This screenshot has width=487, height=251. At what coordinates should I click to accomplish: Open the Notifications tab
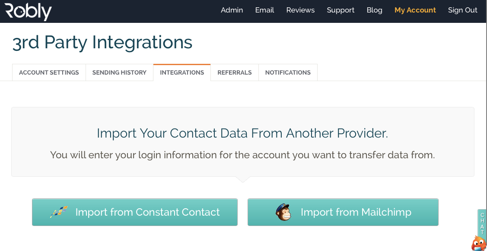(x=288, y=72)
